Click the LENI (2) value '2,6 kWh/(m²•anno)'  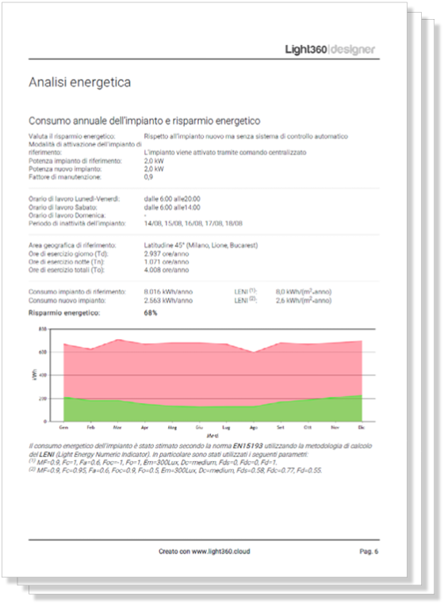pos(304,301)
